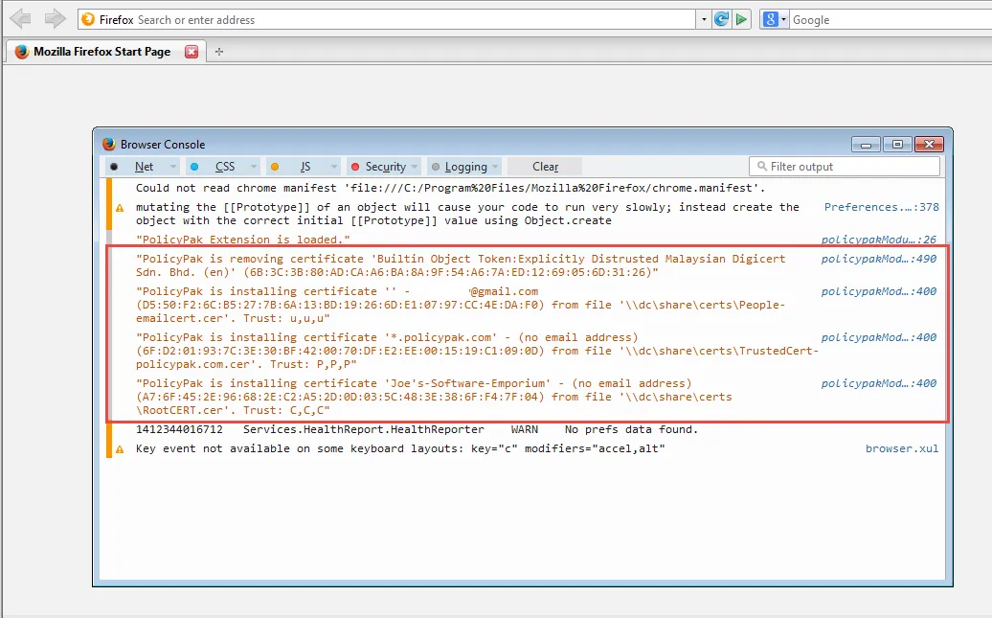
Task: Click the browser Back arrow button
Action: point(21,18)
